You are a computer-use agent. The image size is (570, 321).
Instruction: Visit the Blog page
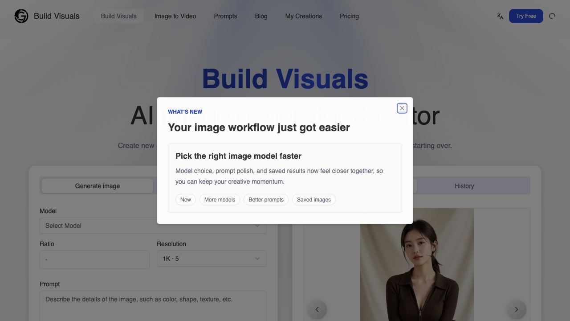pos(261,16)
